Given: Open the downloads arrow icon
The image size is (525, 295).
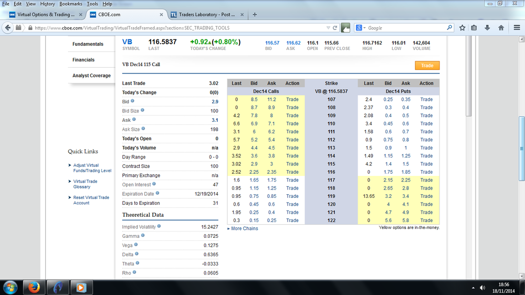Looking at the screenshot, I should click(x=487, y=28).
